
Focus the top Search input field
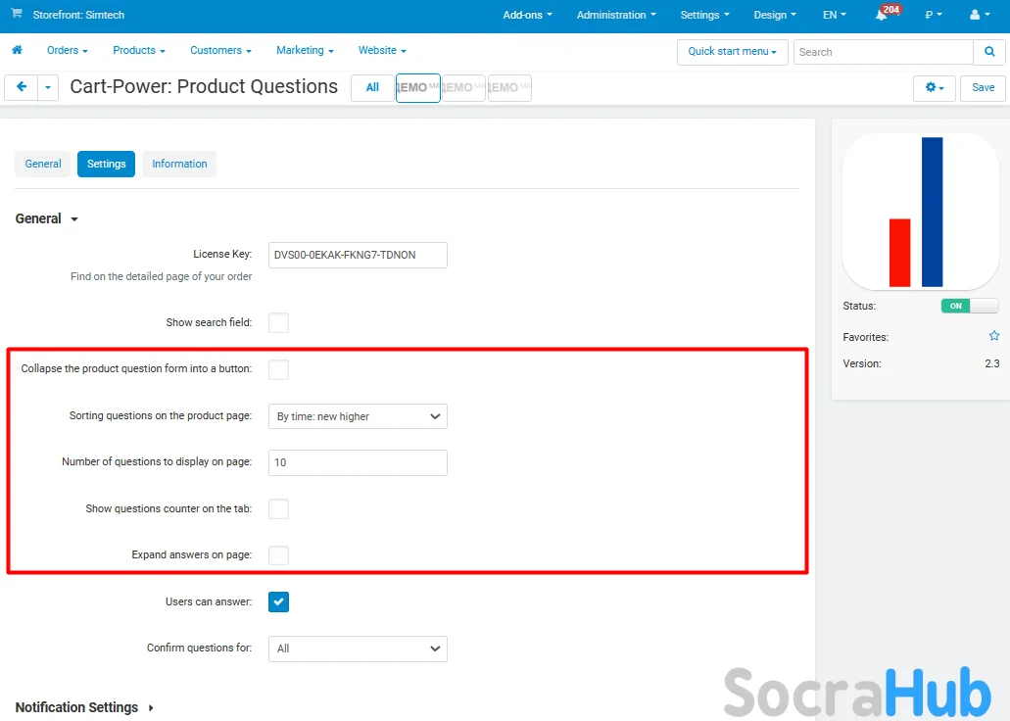pos(883,52)
